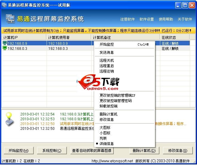Click user cell 192.168.0.3 in 计算机使用者 column
Image resolution: width=197 pixels, height=165 pixels.
click(58, 48)
